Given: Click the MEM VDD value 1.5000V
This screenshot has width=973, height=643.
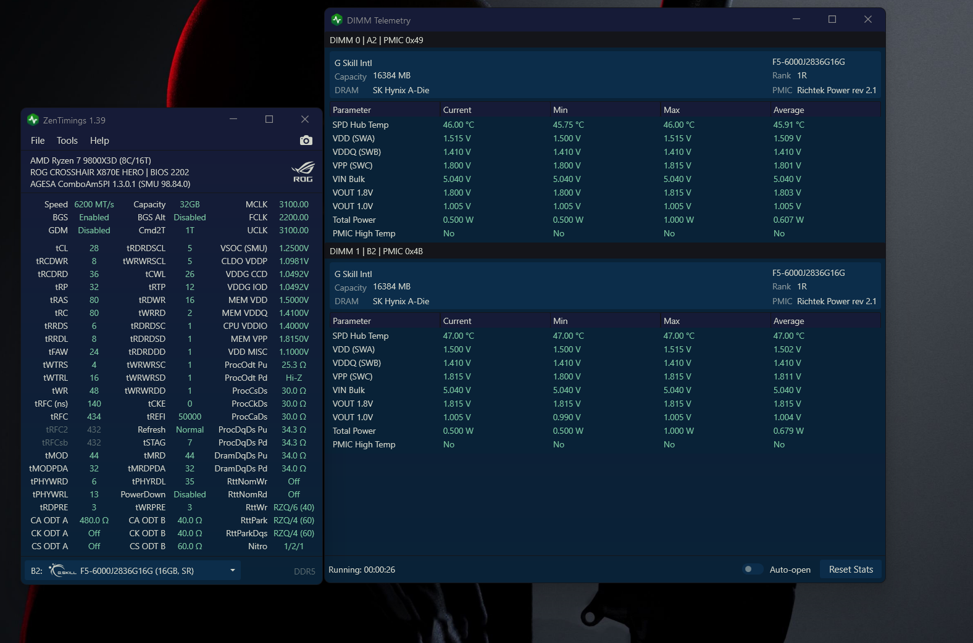Looking at the screenshot, I should 294,300.
